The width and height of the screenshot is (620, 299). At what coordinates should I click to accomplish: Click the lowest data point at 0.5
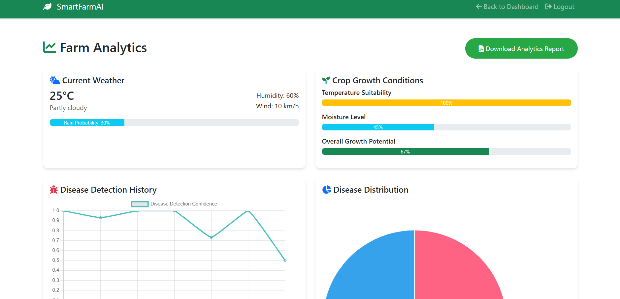click(x=285, y=260)
